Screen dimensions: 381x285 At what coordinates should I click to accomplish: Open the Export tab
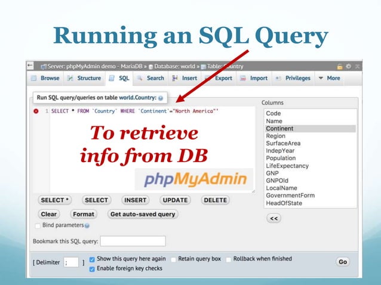point(219,78)
